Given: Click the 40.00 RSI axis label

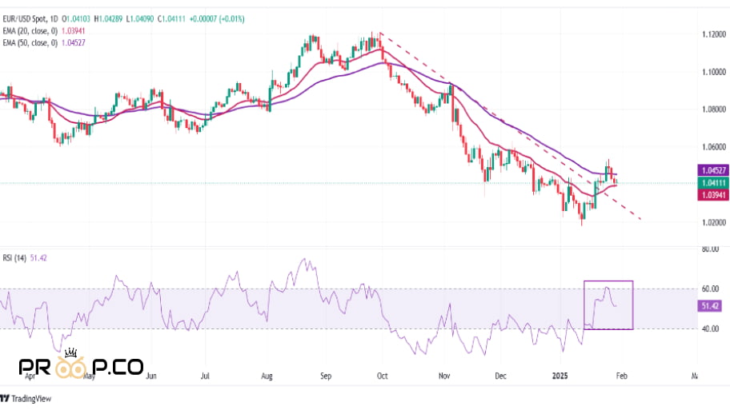Looking at the screenshot, I should (711, 328).
